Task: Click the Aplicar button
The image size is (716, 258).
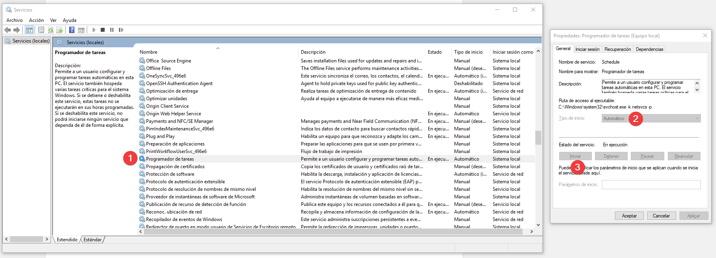Action: [x=693, y=216]
